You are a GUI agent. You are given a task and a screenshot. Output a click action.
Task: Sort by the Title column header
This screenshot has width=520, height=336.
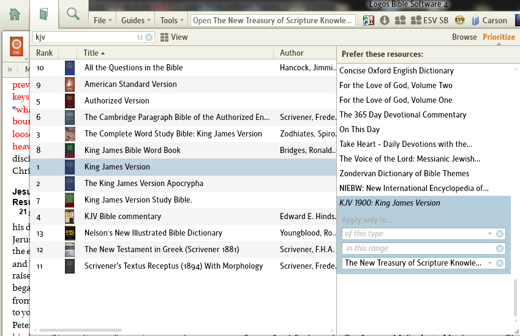tap(175, 53)
